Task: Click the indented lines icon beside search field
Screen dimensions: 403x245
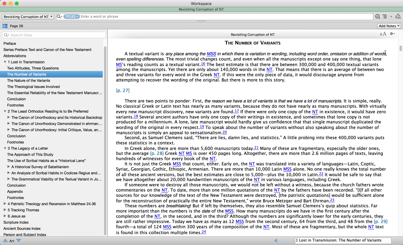Action: 384,17
